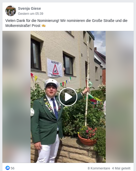Viewport: 136px width, 171px height.
Task: View shares via 4 Mal geteilt
Action: coord(121,168)
